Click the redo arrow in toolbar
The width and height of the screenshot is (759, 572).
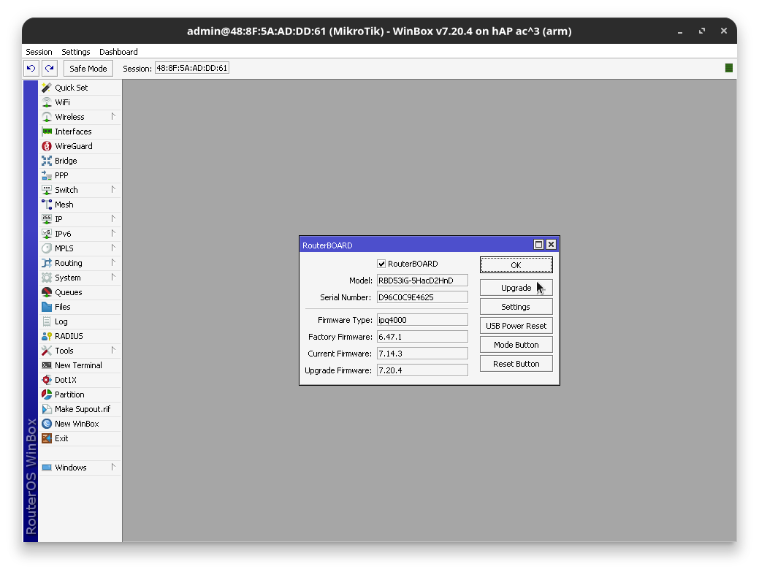pyautogui.click(x=49, y=69)
